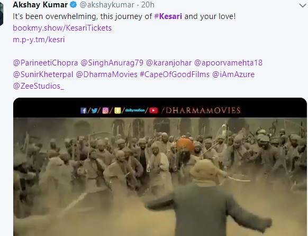This screenshot has width=308, height=236.
Task: Open @apoorvamehta18 mention
Action: coord(228,63)
